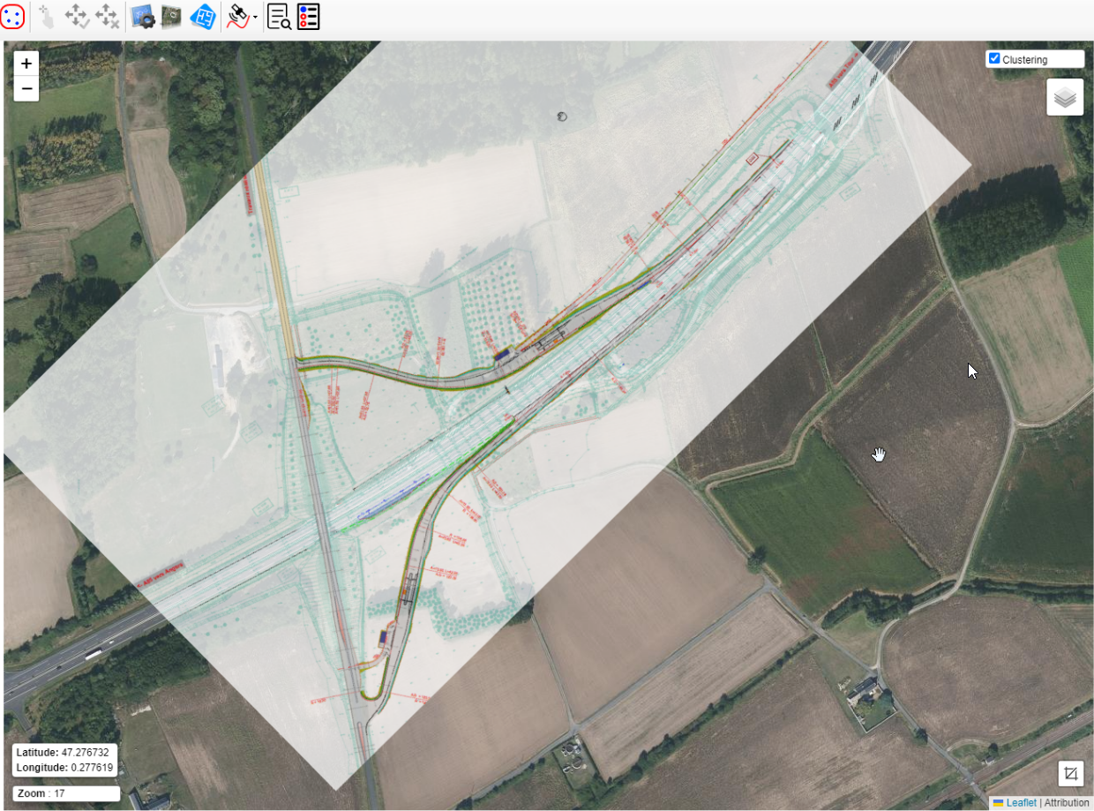
Task: Click the blue floor plan icon
Action: [203, 16]
